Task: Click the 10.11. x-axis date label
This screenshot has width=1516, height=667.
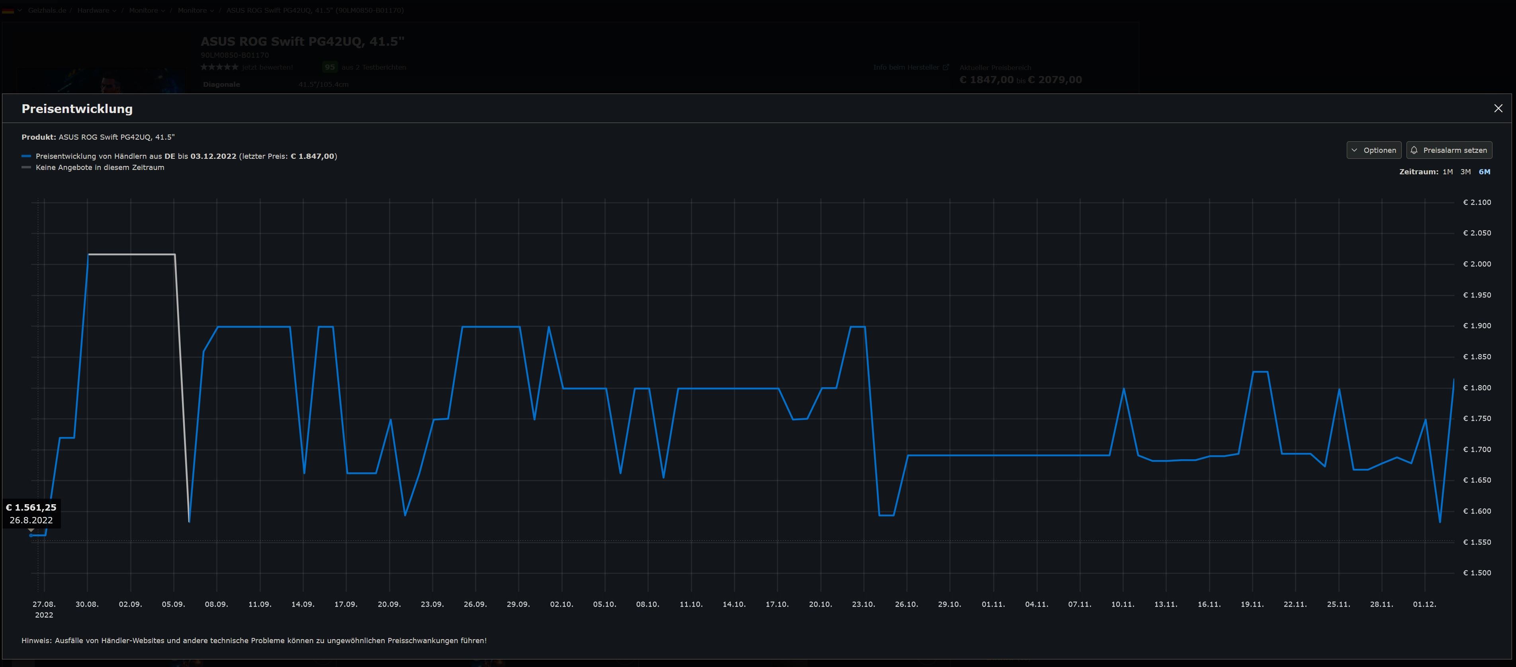Action: (x=1122, y=605)
